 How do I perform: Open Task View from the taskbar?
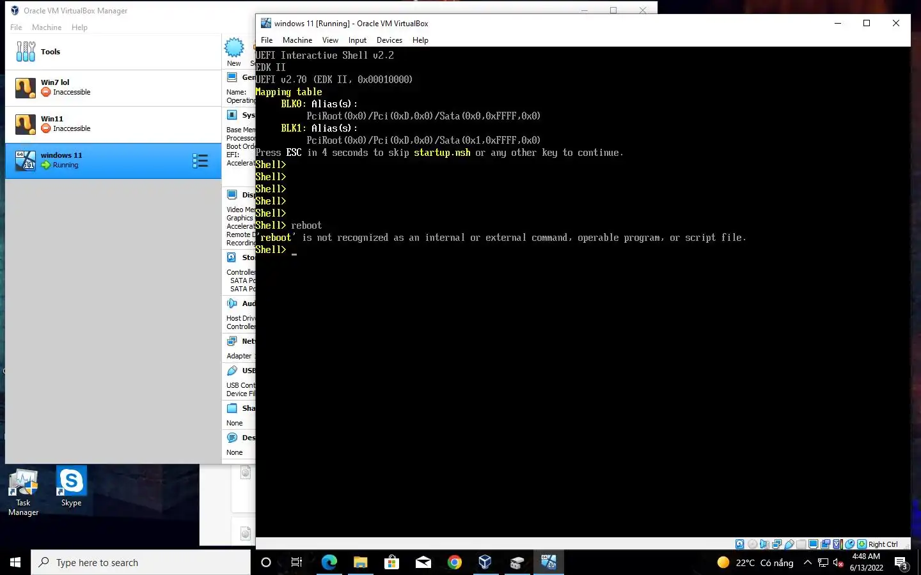coord(297,562)
